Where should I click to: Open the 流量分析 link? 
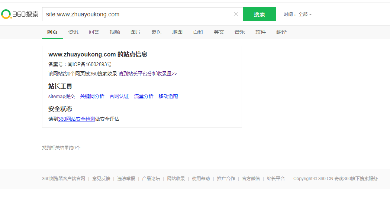[x=144, y=97]
